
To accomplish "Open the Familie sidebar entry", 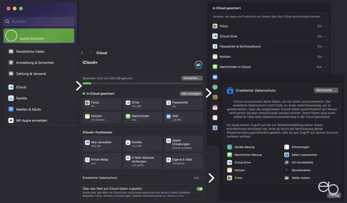I will [42, 98].
